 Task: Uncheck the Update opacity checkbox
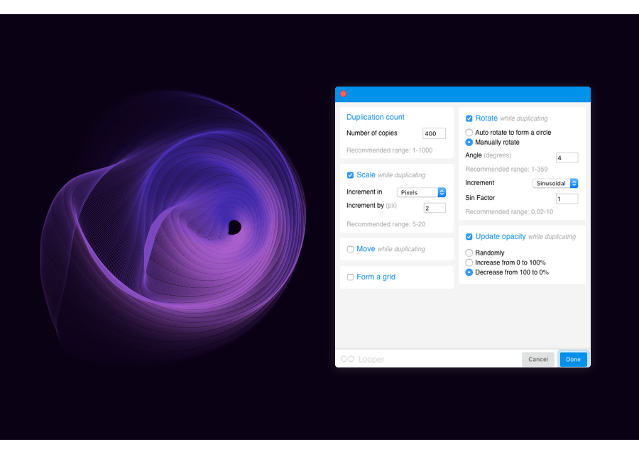[469, 237]
